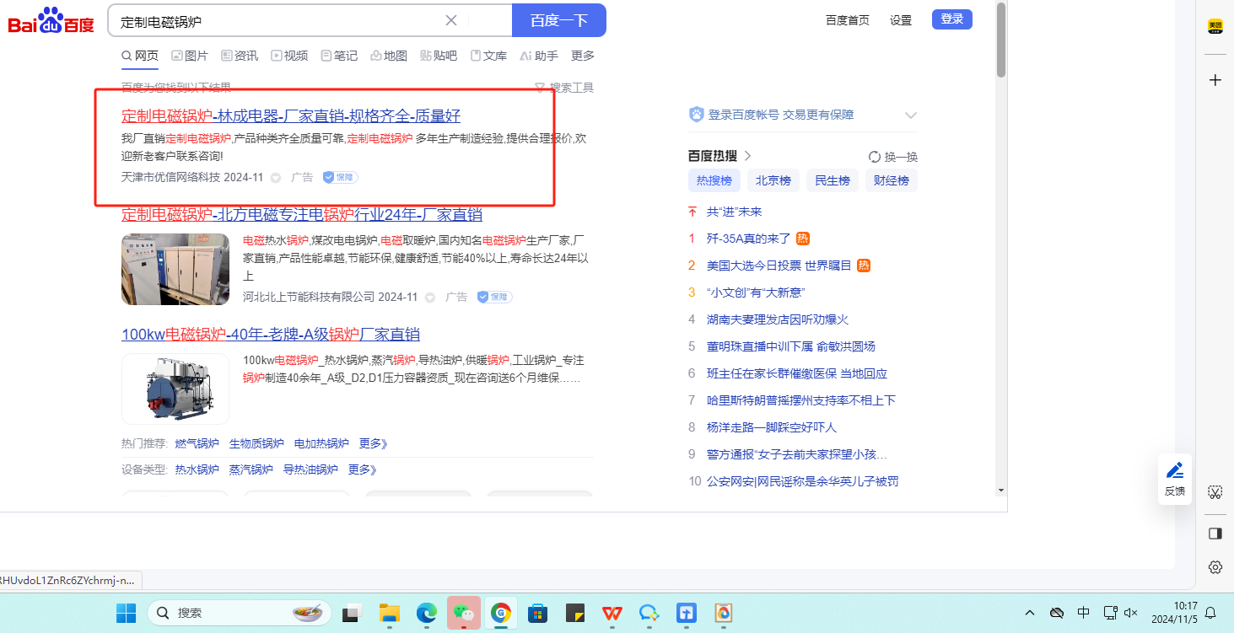The height and width of the screenshot is (633, 1234).
Task: Open the Meituan sidebar icon
Action: [1215, 26]
